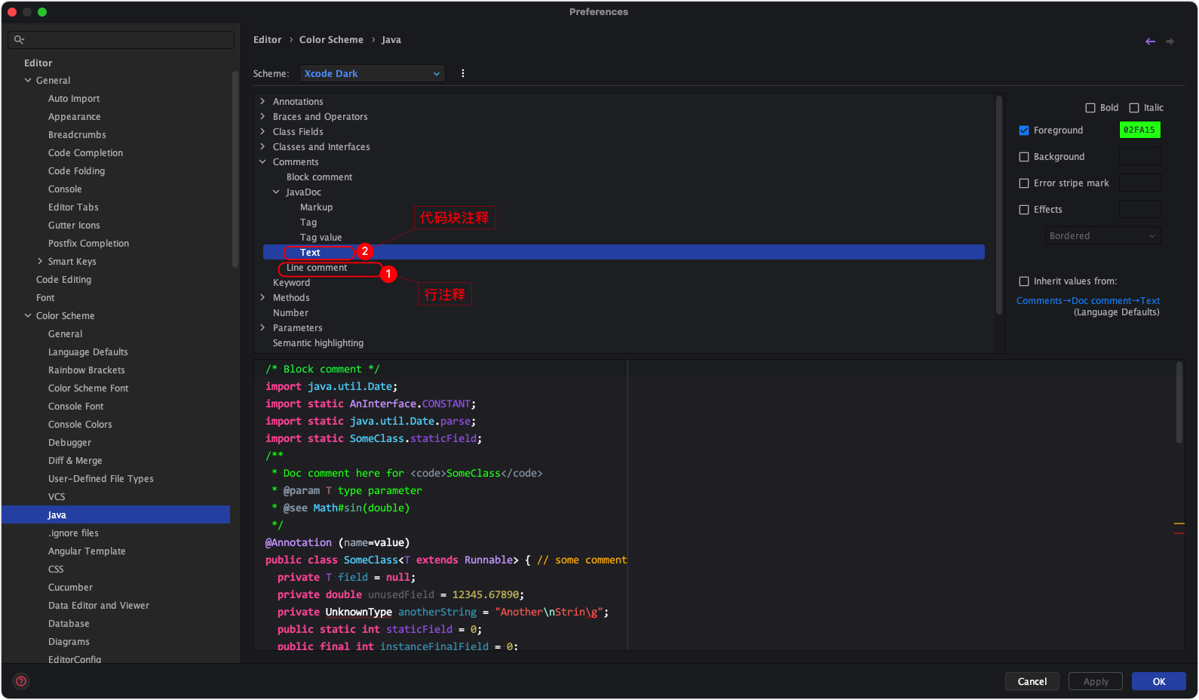Image resolution: width=1199 pixels, height=700 pixels.
Task: Click the code preview scrollbar
Action: pyautogui.click(x=1179, y=402)
